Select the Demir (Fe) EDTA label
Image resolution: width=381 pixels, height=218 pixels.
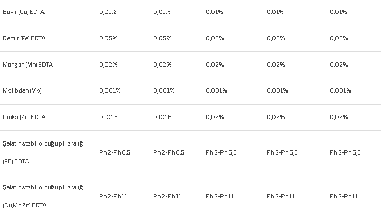coord(24,38)
